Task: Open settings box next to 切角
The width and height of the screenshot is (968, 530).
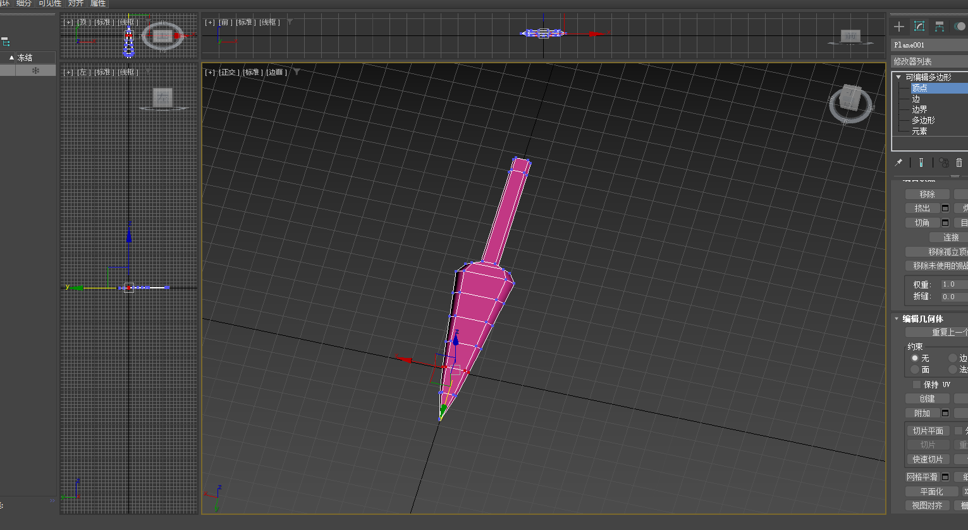Action: click(945, 223)
